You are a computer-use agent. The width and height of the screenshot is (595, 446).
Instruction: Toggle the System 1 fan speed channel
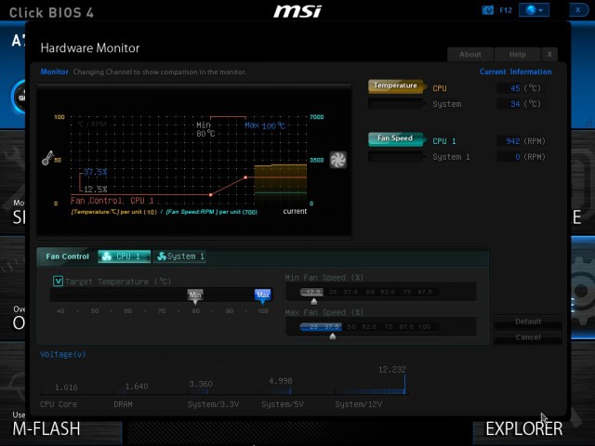(x=396, y=157)
